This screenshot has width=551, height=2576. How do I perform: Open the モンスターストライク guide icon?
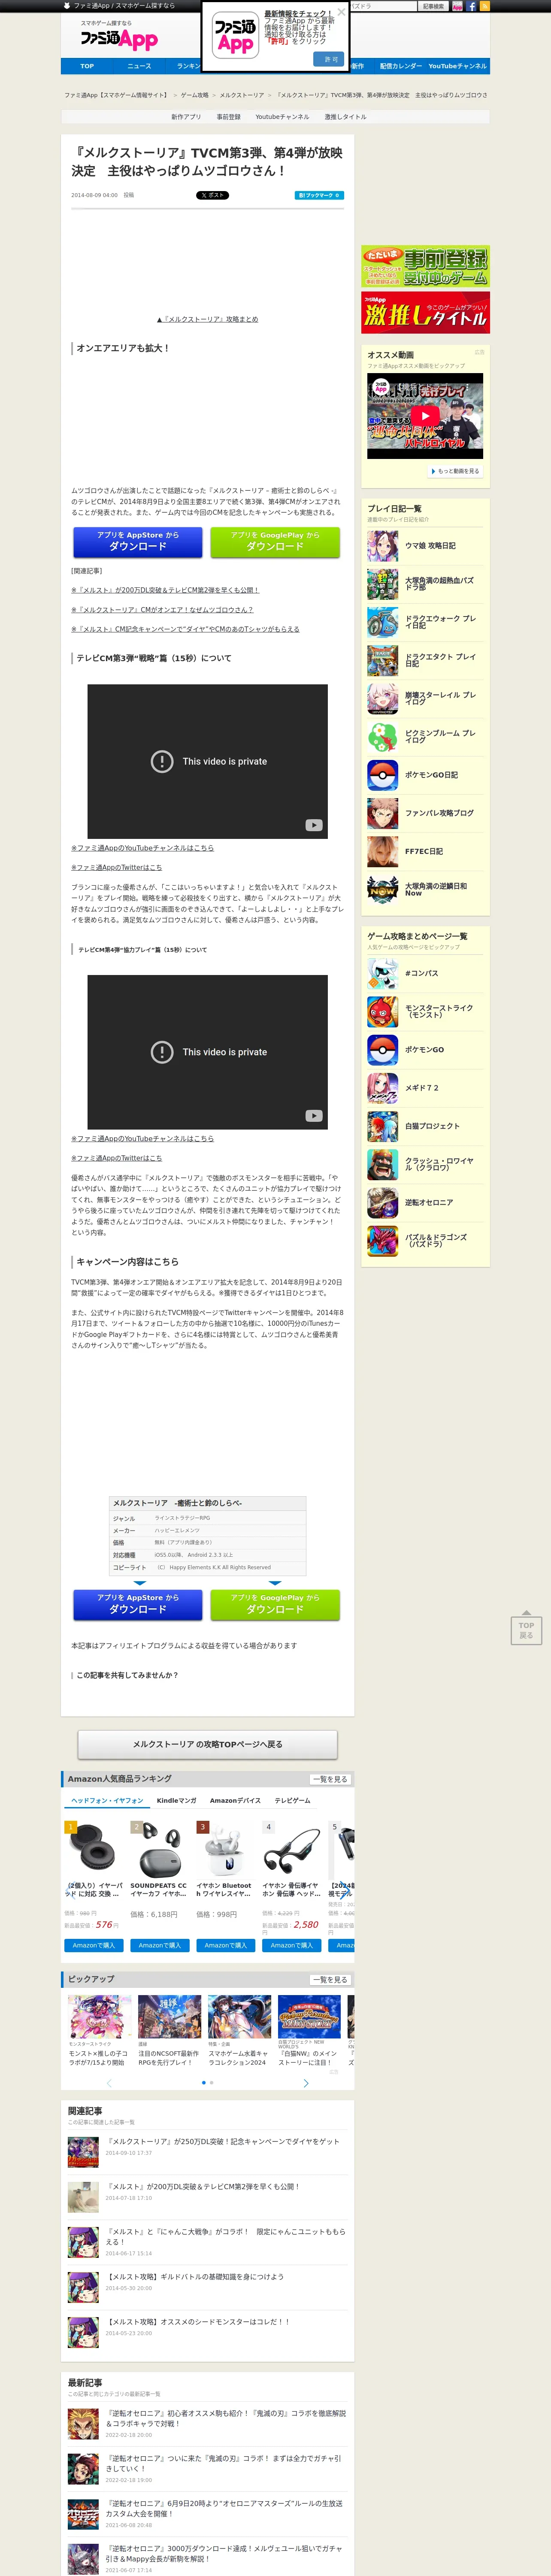point(382,1011)
